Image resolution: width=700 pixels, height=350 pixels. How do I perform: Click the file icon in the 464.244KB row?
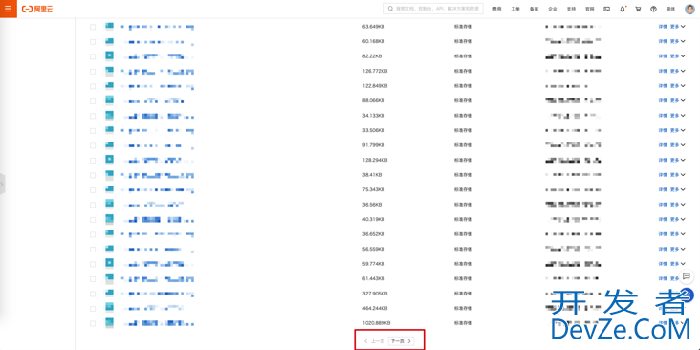tap(109, 308)
